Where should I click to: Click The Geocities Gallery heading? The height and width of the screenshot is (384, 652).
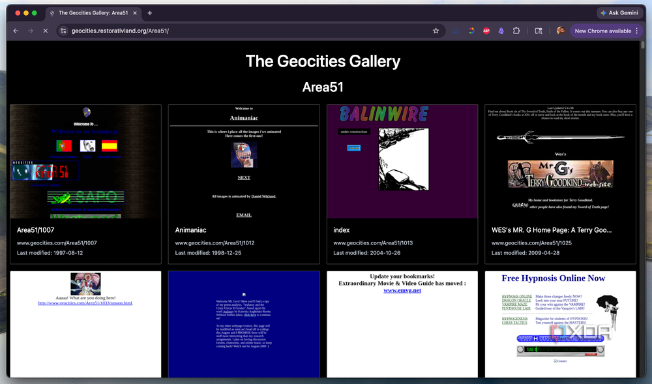point(323,61)
